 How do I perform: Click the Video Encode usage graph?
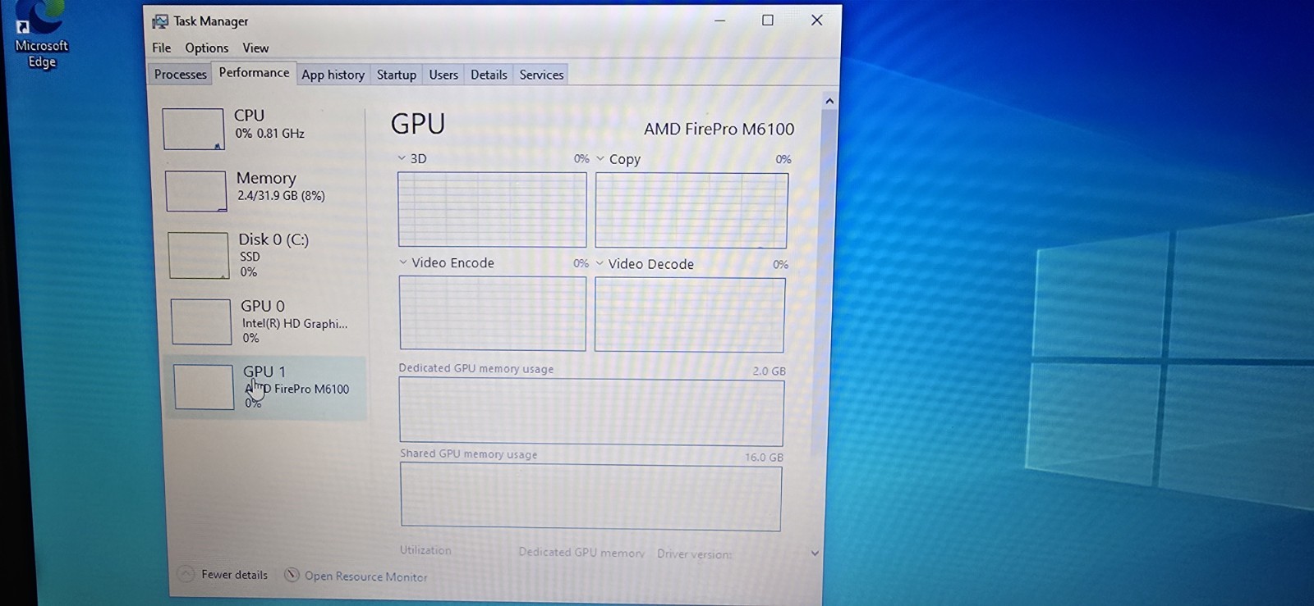[493, 313]
